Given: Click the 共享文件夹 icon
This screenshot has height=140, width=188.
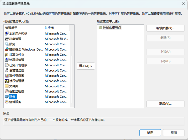Looking at the screenshot, I should pyautogui.click(x=7, y=55).
